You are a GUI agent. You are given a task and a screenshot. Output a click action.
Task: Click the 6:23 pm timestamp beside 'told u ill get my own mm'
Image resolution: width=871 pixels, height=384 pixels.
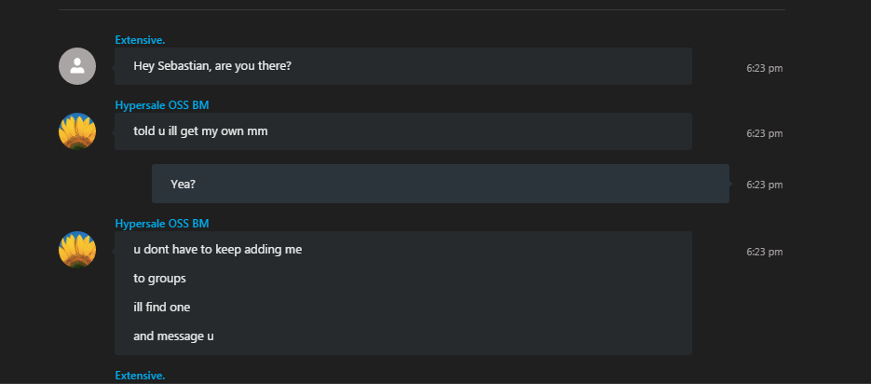coord(765,133)
